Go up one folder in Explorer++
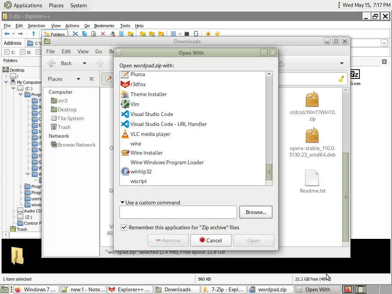Screen dimensions: 392x294 [x=34, y=34]
